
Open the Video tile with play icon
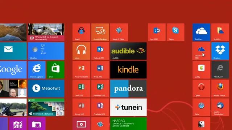pos(81,123)
